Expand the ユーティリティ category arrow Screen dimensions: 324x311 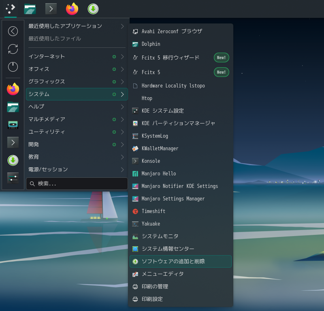(122, 132)
